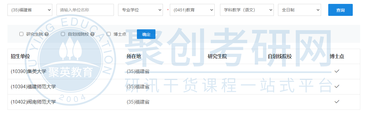Viewport: 368px width, 120px height.
Task: Tick the 自划线院校 checkbox
Action: 63,34
